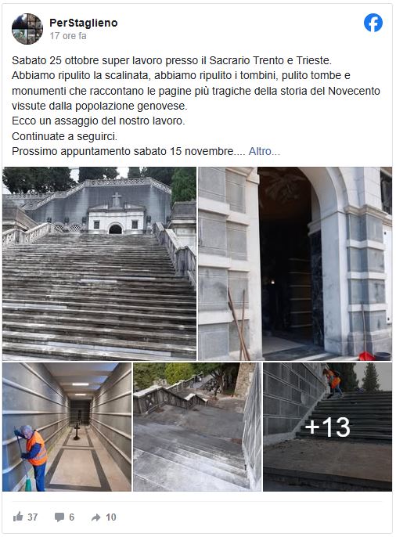The width and height of the screenshot is (396, 537).
Task: Click the 37 likes count
Action: (33, 517)
